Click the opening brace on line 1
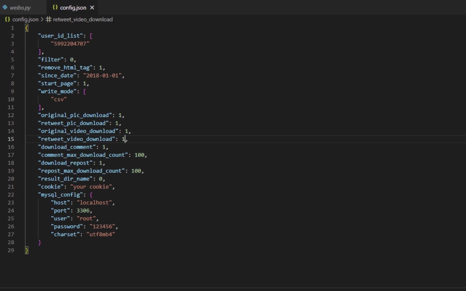466x291 pixels. coord(27,28)
